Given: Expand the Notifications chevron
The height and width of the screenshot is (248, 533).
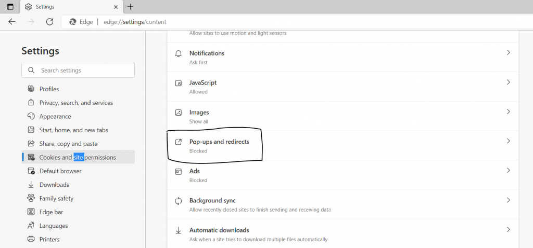Looking at the screenshot, I should point(508,53).
